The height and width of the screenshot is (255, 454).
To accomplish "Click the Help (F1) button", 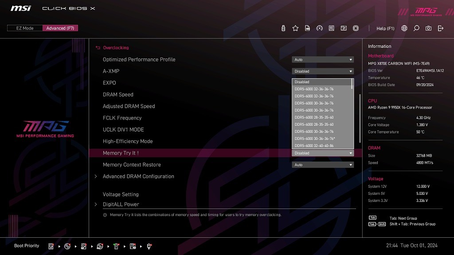I will point(385,28).
